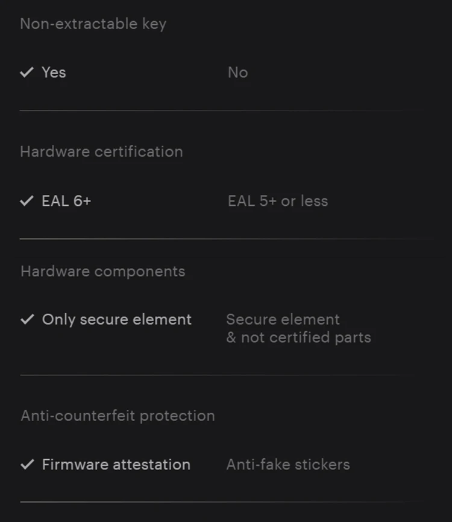Click the EAL 5+ or less text

click(278, 201)
